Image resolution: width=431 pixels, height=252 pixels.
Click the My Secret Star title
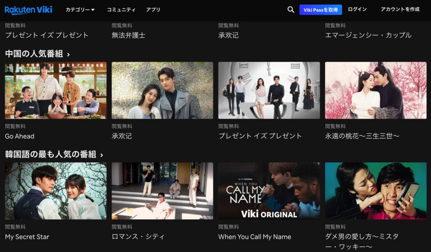27,237
